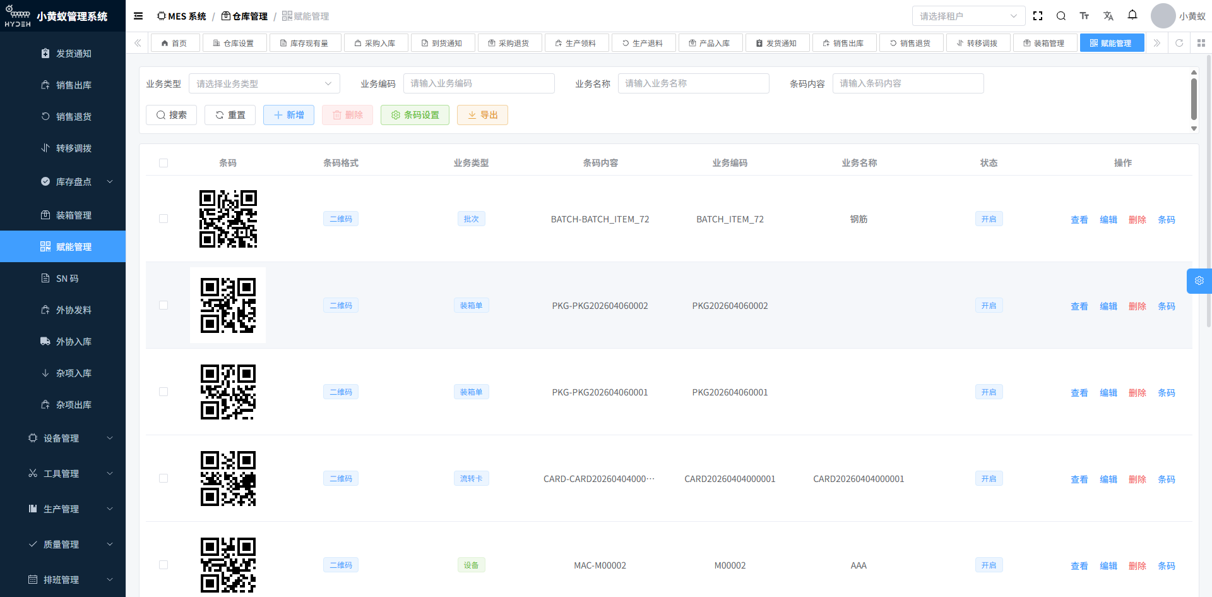1212x597 pixels.
Task: Switch to the 首页 tab
Action: [175, 43]
